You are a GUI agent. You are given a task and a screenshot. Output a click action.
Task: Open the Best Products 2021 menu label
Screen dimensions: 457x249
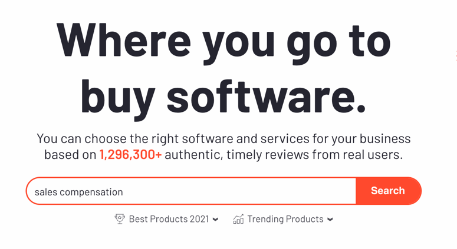tap(169, 219)
